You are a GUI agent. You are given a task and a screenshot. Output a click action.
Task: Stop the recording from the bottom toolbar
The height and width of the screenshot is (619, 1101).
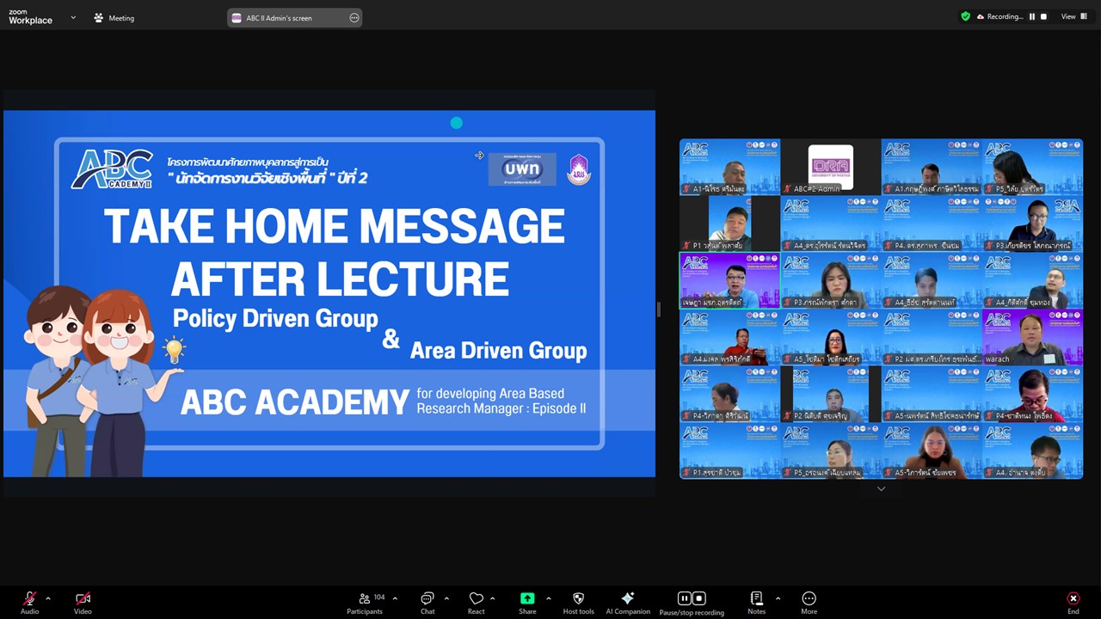click(699, 598)
